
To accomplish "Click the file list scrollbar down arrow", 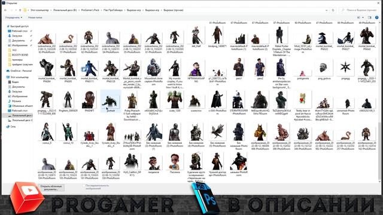I will tap(379, 182).
